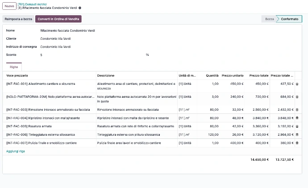Image resolution: width=308 pixels, height=188 pixels.
Task: Sort table by Quantità column header
Action: (212, 75)
